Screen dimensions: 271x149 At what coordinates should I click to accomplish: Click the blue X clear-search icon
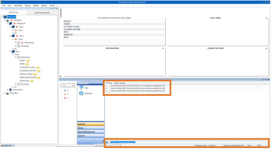[x=107, y=142]
